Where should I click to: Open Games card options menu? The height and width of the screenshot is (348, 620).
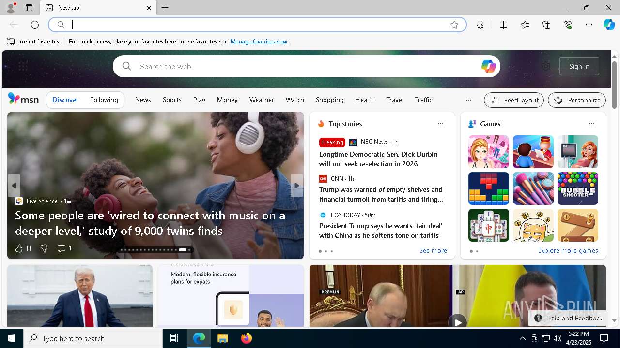[591, 124]
